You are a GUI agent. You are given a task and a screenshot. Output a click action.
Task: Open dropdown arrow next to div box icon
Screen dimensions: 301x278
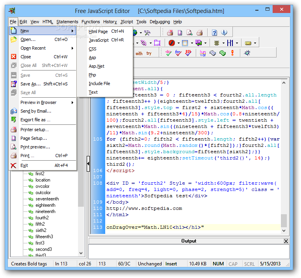192,43
